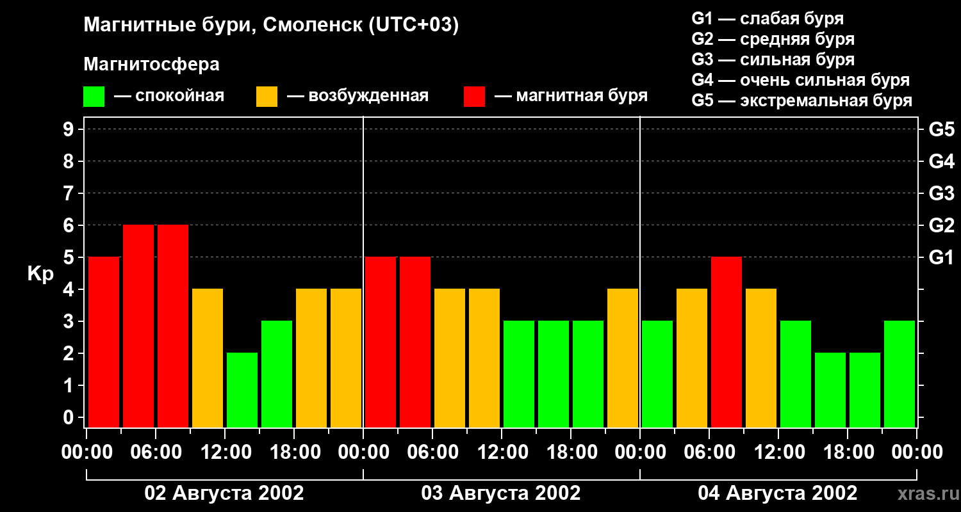
Task: Click the 15:00–18:00 green bar on 04 August (Kp 2)
Action: (830, 390)
